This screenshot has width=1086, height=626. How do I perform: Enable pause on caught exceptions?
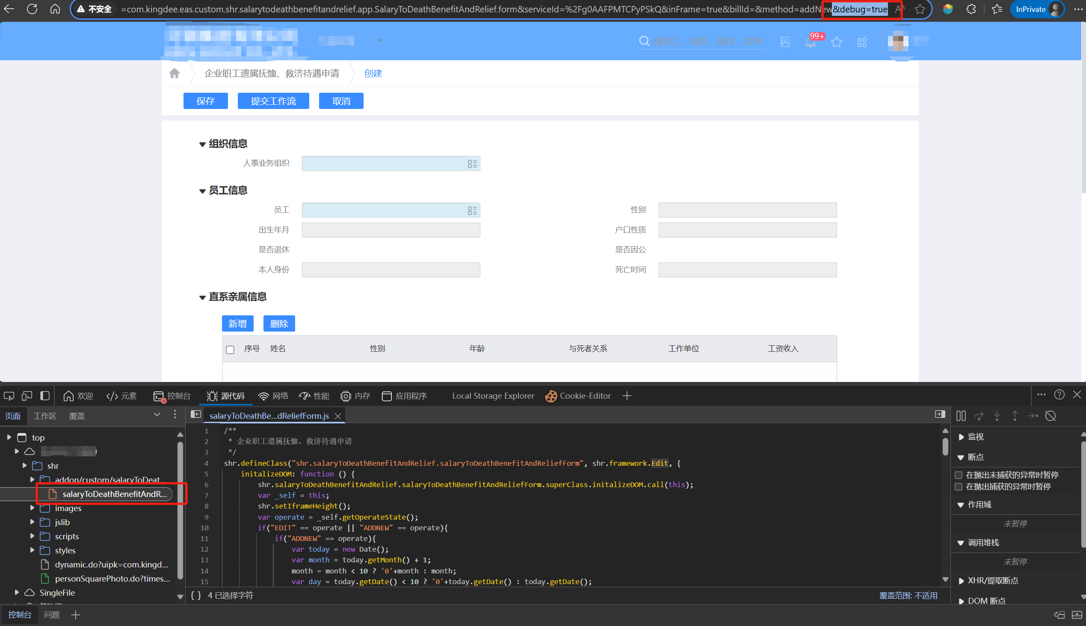pyautogui.click(x=959, y=487)
